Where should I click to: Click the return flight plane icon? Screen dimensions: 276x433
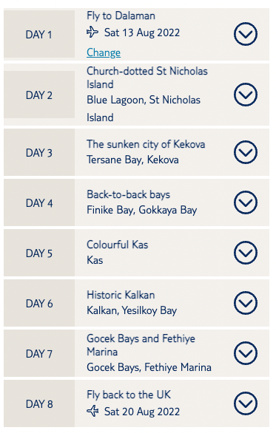click(x=92, y=411)
